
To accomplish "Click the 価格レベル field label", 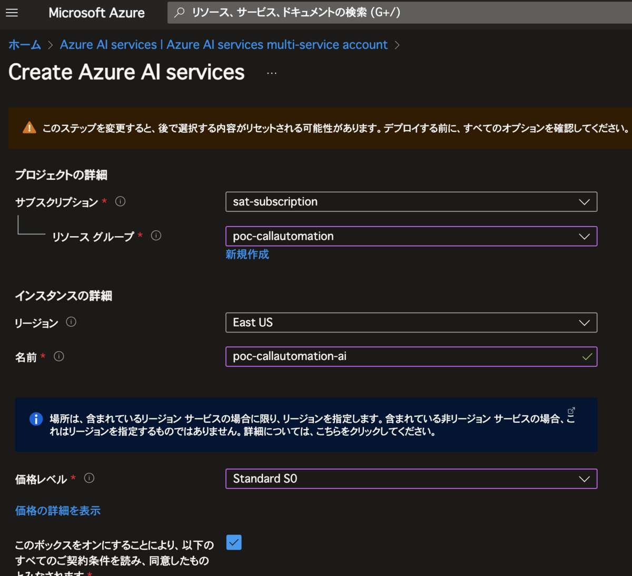I will [41, 479].
